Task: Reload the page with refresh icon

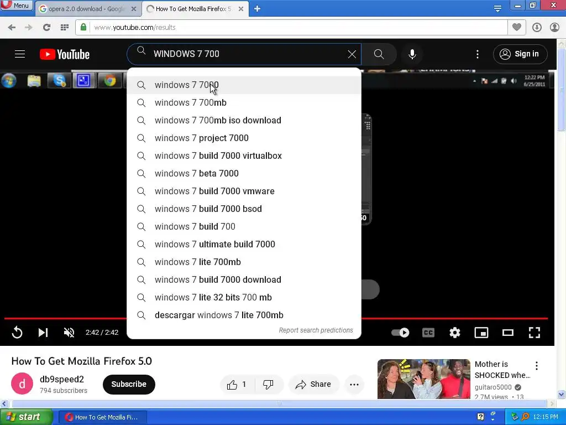Action: click(46, 28)
